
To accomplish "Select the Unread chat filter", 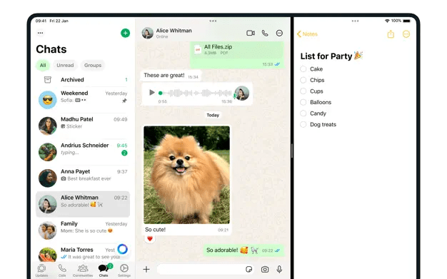I will (x=65, y=65).
